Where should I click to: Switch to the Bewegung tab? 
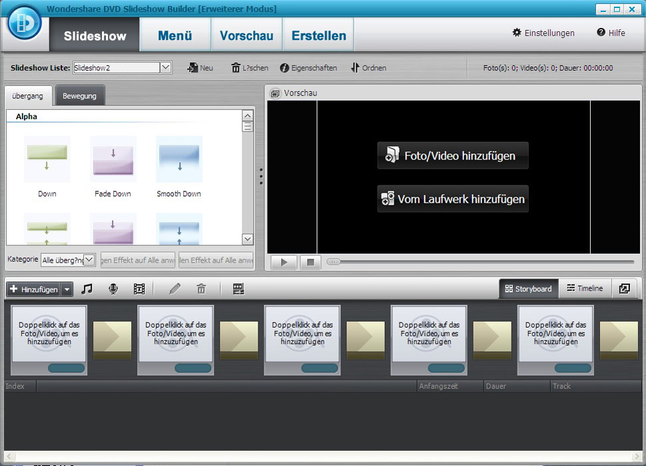79,95
